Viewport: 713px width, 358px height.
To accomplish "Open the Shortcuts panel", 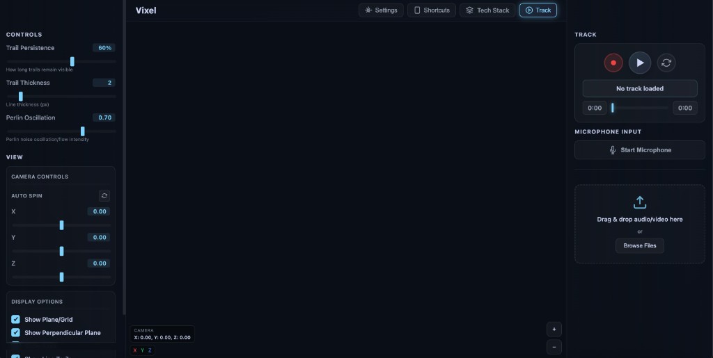I will [x=432, y=10].
